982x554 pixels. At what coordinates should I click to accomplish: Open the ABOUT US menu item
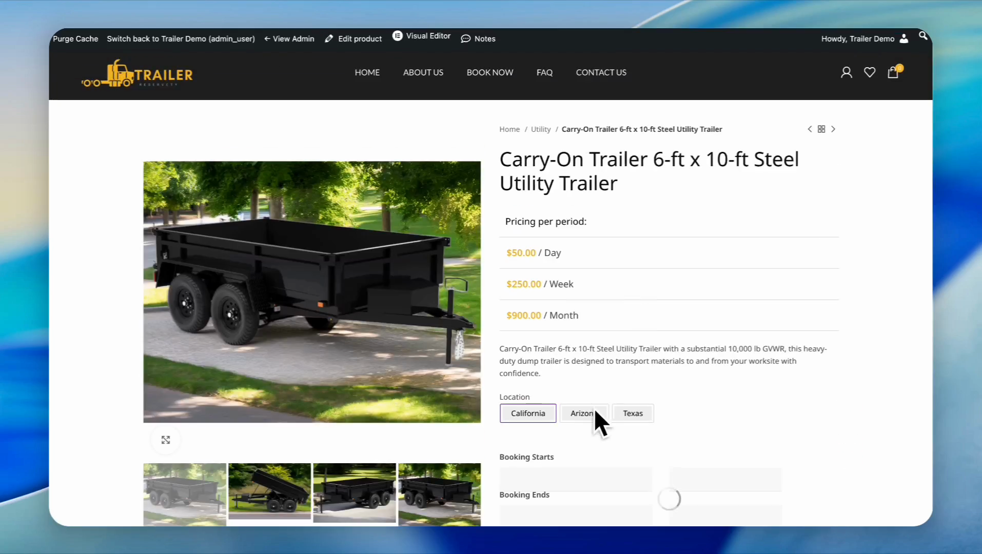(x=423, y=72)
